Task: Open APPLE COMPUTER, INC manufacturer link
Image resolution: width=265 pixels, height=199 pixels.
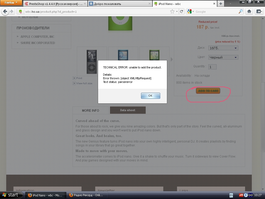Action: [x=37, y=37]
